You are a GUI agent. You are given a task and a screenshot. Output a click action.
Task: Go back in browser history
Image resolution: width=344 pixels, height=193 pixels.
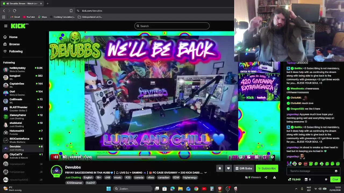click(x=4, y=11)
